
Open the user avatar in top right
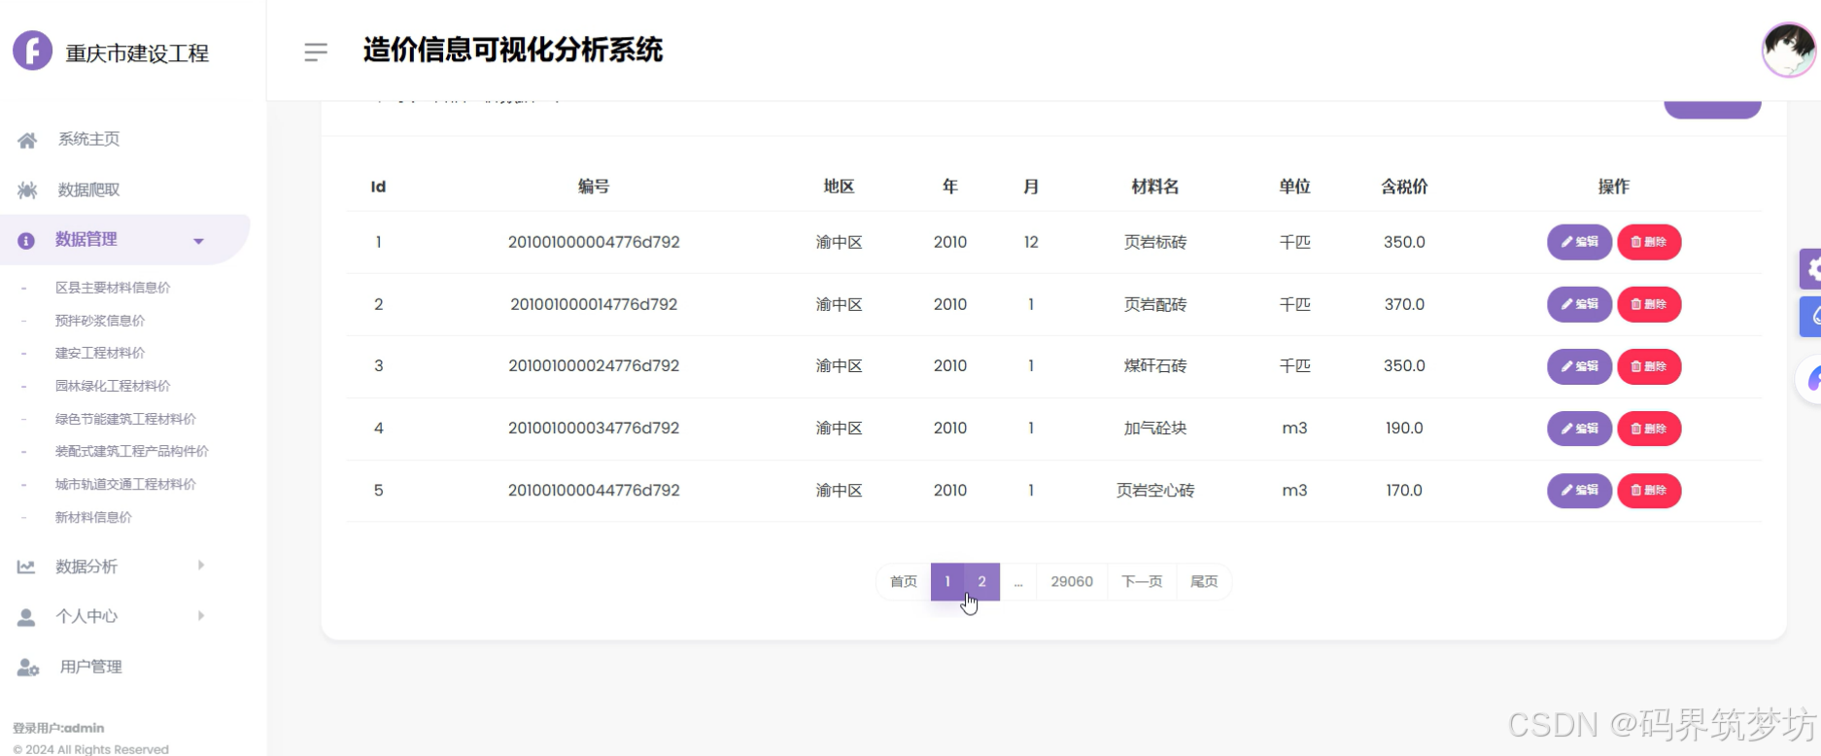[1789, 50]
